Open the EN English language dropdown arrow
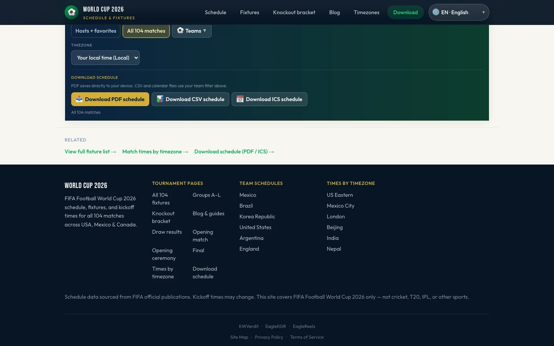Viewport: 554px width, 346px height. click(484, 12)
